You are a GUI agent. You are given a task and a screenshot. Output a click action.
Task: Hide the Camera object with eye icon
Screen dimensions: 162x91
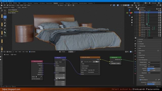[159, 24]
